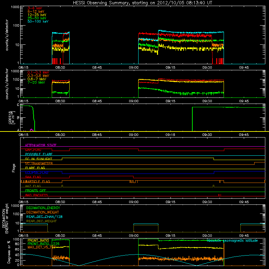Click the Absolute geomagnetic latitude label

coord(232,241)
